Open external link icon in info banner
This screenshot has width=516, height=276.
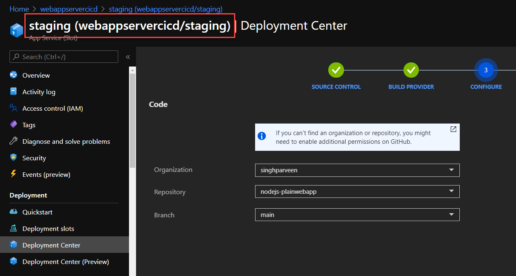click(453, 129)
